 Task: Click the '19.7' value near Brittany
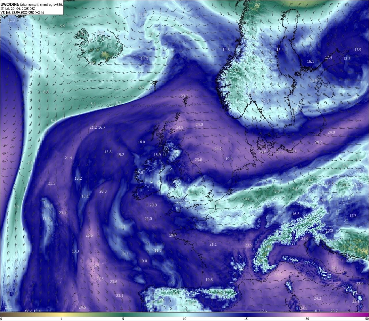tap(173, 235)
